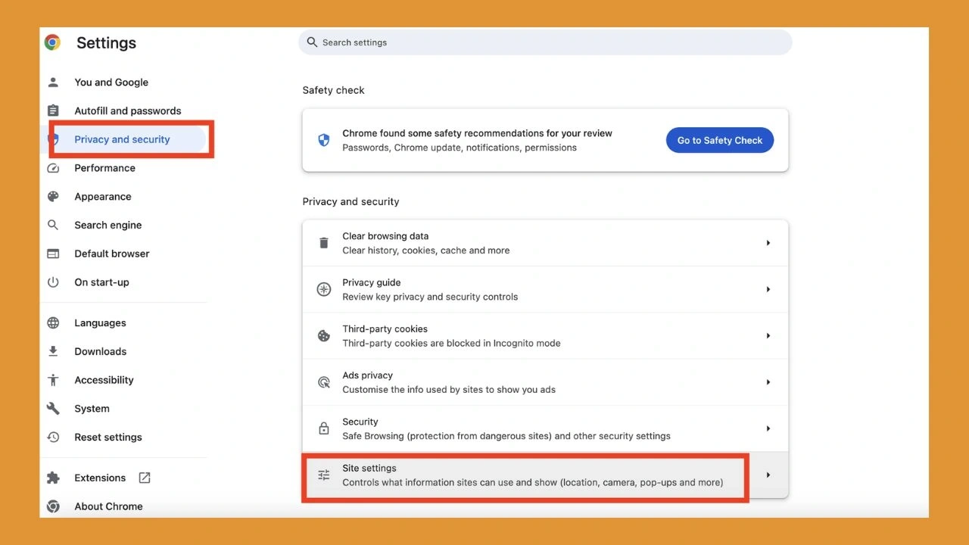Screen dimensions: 969x545
Task: Select Privacy and security in sidebar
Action: [122, 139]
